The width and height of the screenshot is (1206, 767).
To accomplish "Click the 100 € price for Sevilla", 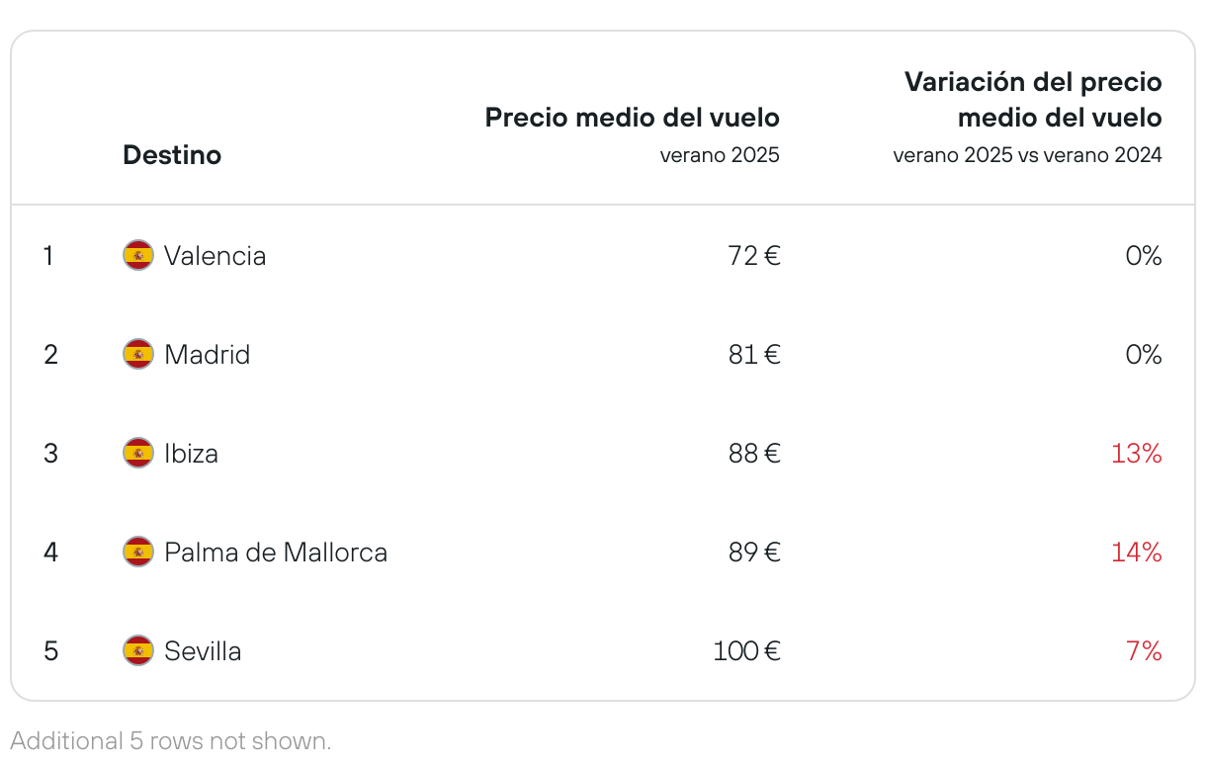I will tap(747, 650).
